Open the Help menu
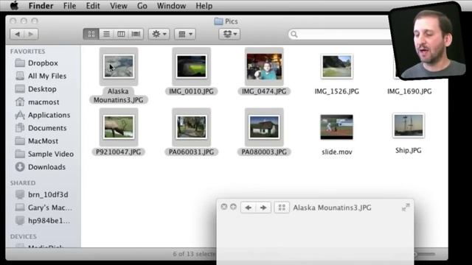The height and width of the screenshot is (265, 472). [x=204, y=6]
